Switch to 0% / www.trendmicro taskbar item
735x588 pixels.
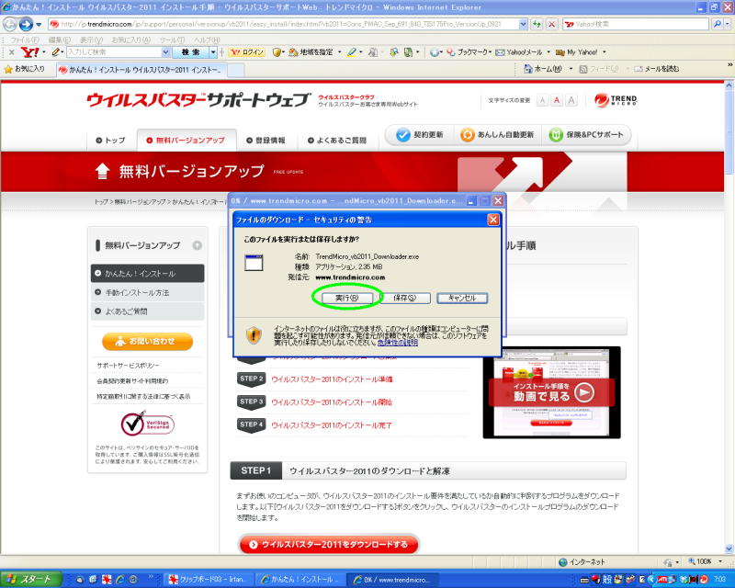[x=393, y=580]
